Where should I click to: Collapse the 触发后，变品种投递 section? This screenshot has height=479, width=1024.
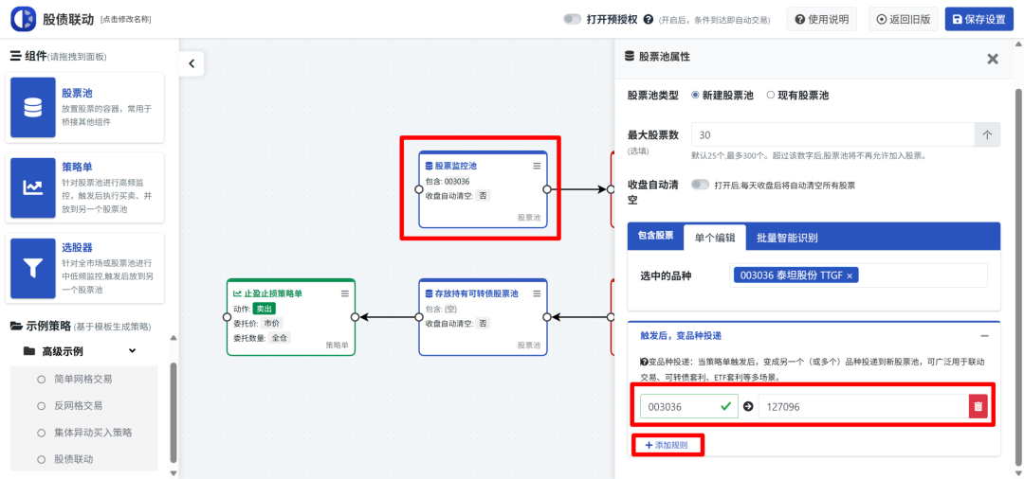pos(984,336)
